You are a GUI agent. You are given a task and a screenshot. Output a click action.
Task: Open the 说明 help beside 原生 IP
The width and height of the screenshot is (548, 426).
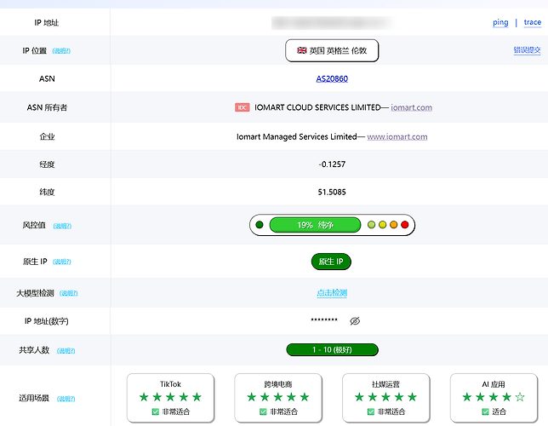click(x=62, y=262)
